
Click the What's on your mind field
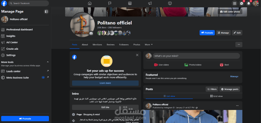[x=196, y=56]
